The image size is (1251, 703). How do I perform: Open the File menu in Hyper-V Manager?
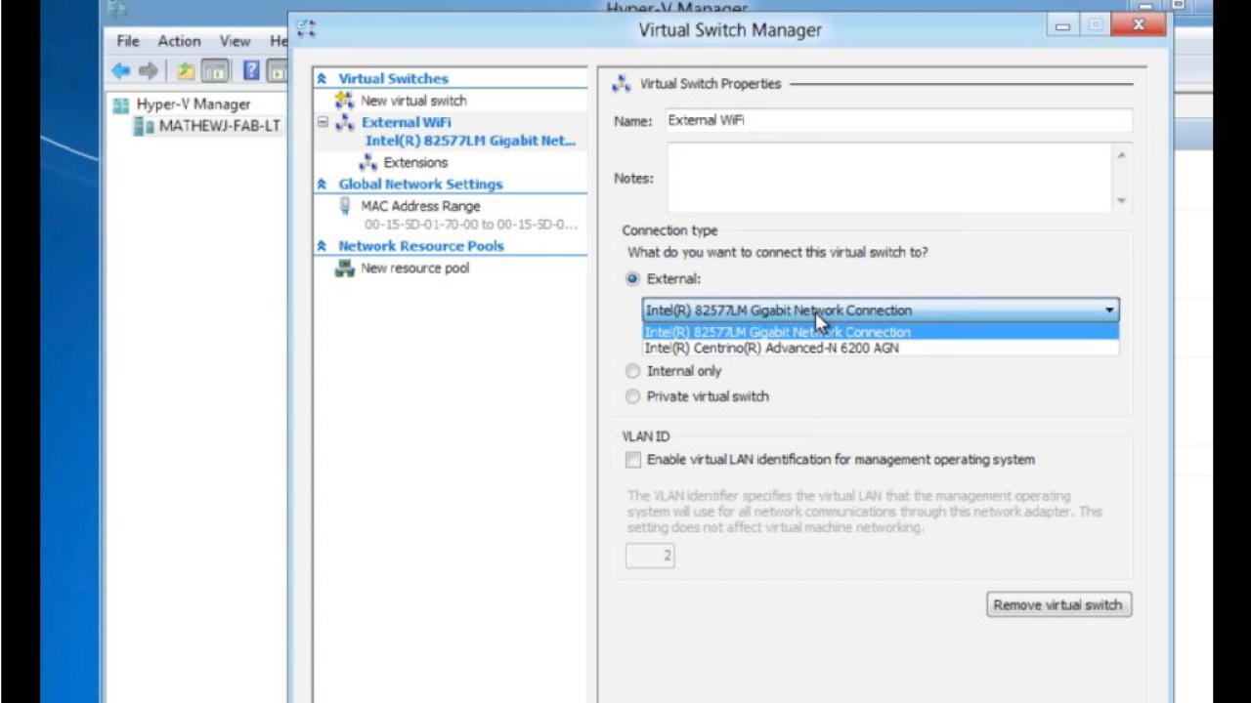pyautogui.click(x=128, y=41)
